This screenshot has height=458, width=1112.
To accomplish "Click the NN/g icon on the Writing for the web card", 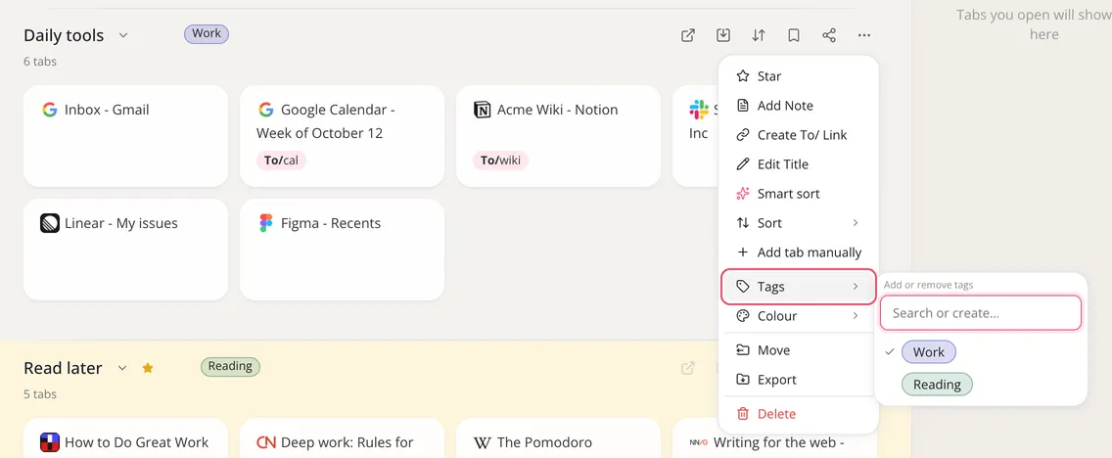I will click(699, 443).
